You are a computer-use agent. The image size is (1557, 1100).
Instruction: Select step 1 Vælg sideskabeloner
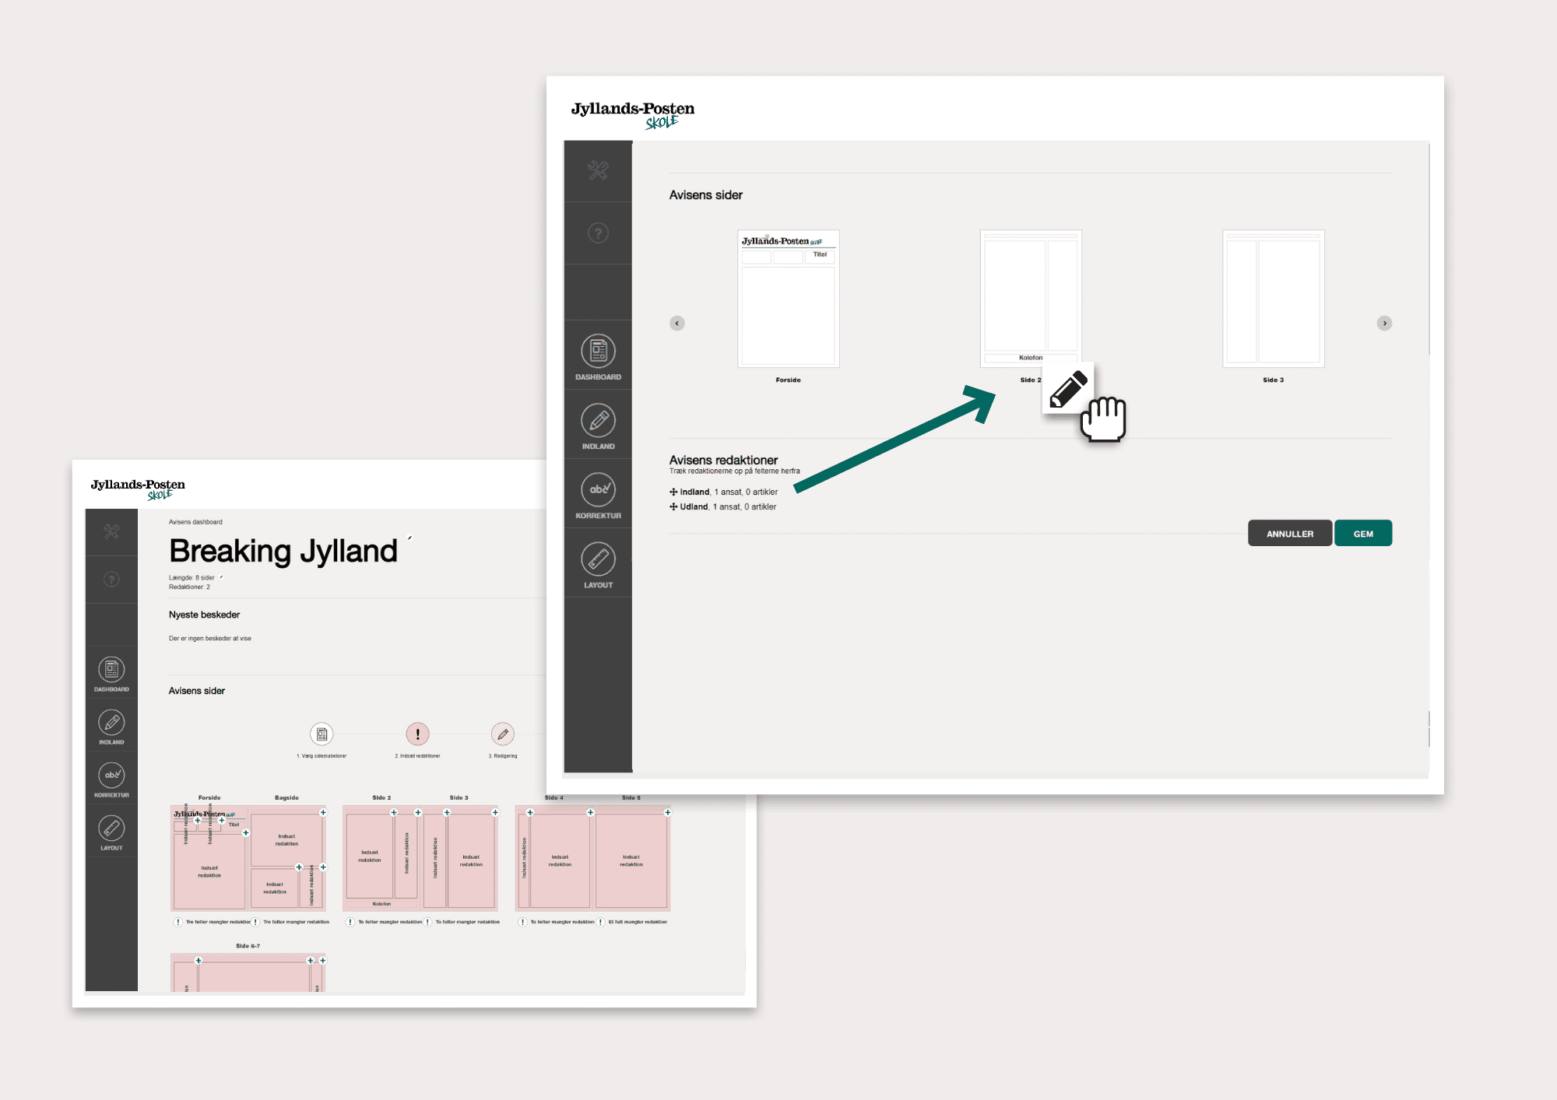[x=322, y=734]
